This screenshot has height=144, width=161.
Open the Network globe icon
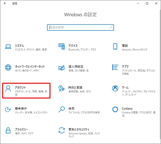click(8, 67)
